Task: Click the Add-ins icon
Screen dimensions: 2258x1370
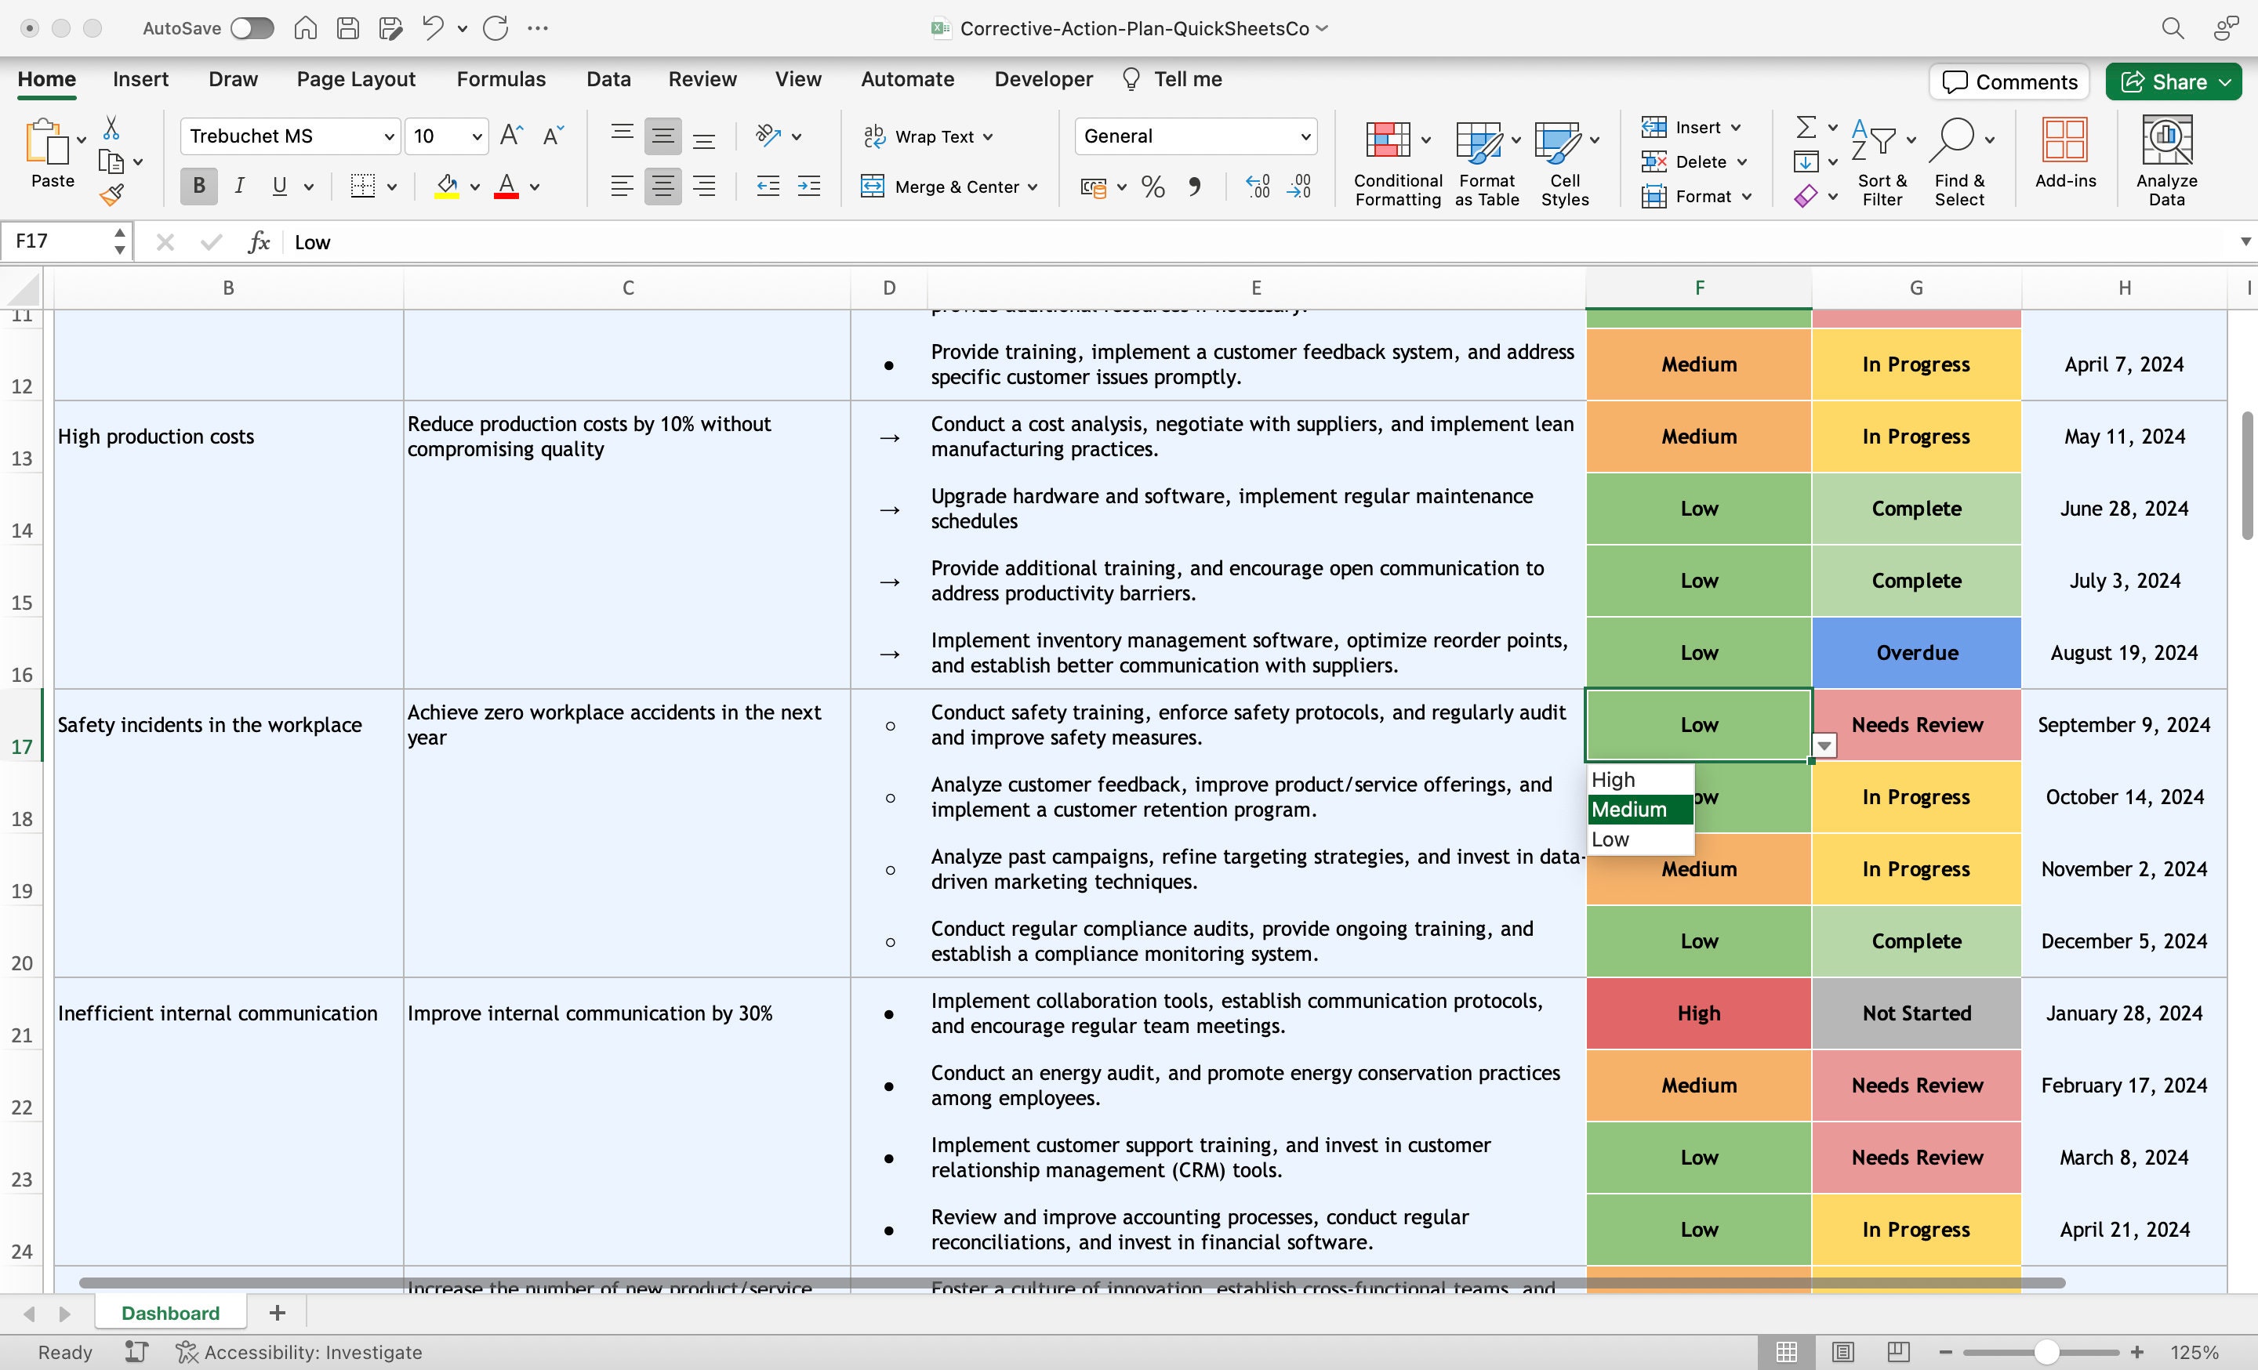Action: (2066, 140)
